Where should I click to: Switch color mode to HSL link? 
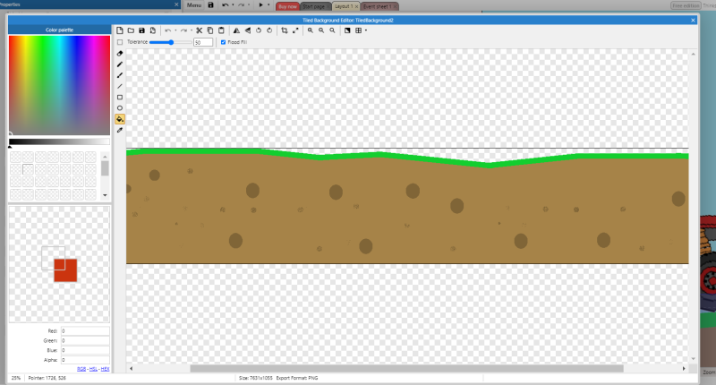(93, 369)
